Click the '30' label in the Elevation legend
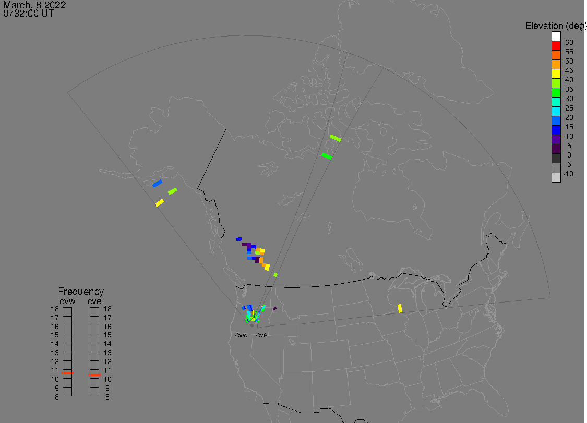This screenshot has width=587, height=423. pos(569,99)
